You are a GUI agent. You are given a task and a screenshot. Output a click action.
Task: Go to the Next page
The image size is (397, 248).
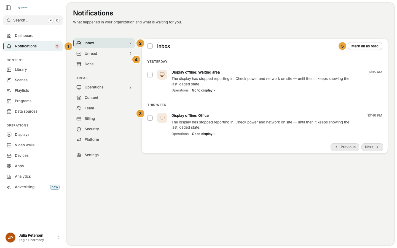[x=372, y=147]
